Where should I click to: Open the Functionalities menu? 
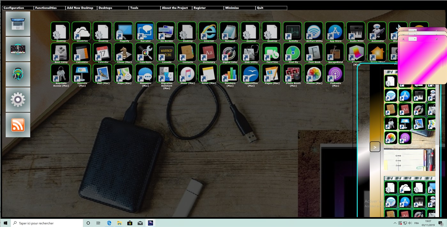[x=50, y=8]
